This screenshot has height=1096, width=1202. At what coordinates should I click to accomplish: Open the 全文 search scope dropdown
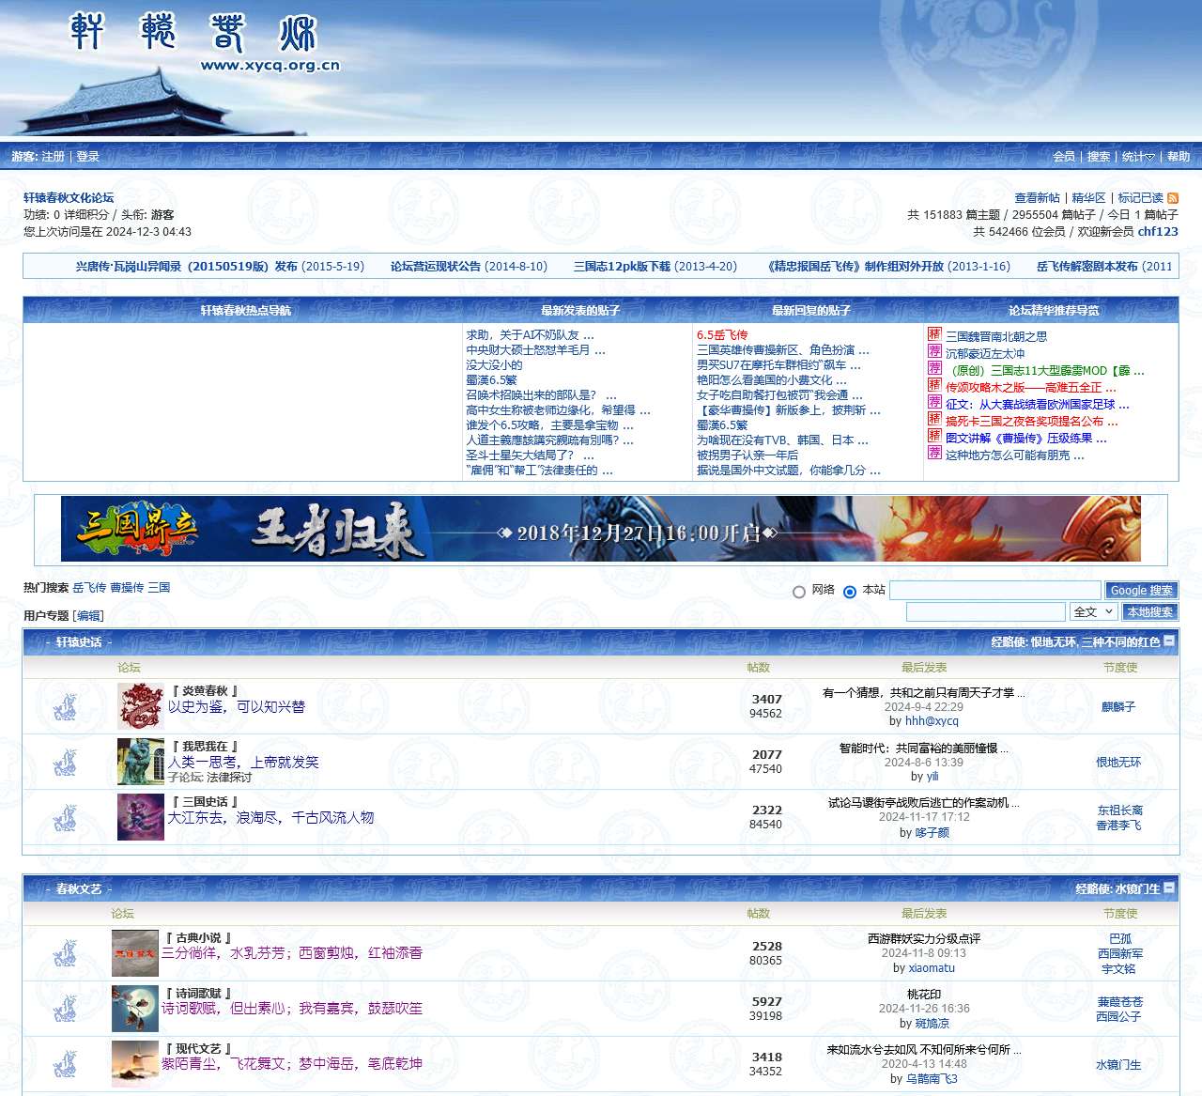click(1094, 611)
